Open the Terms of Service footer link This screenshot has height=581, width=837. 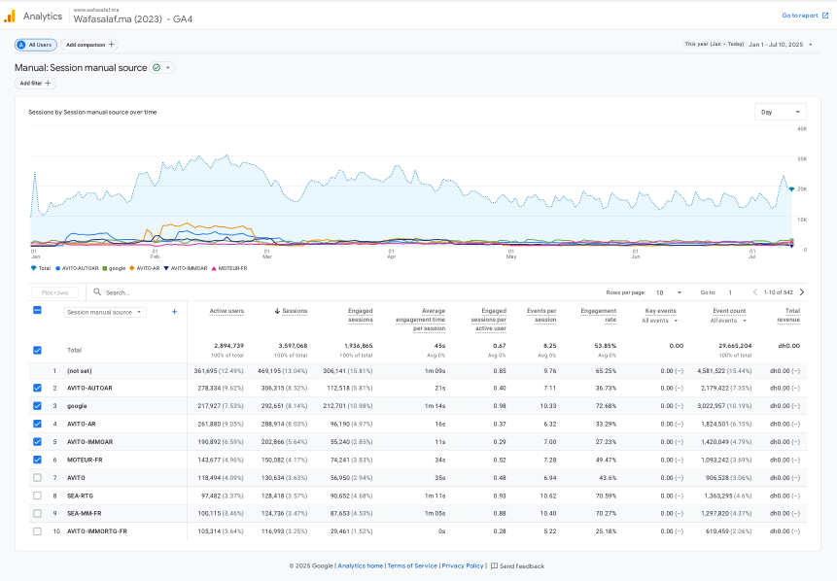[x=412, y=566]
